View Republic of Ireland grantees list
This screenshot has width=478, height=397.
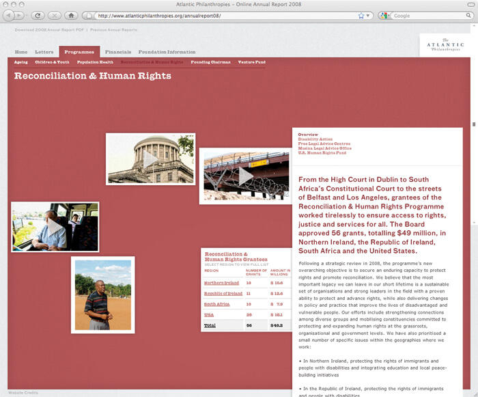point(223,294)
